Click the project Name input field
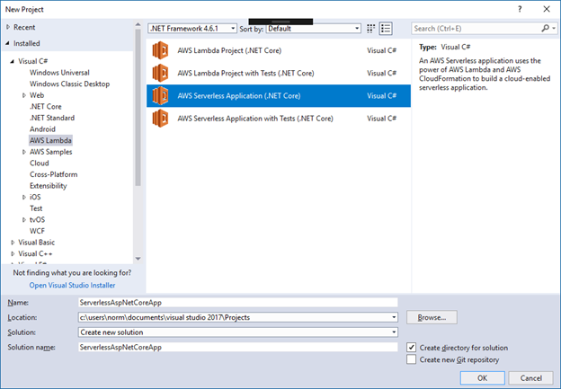The width and height of the screenshot is (561, 389). (x=238, y=303)
